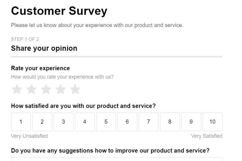Choose satisfaction score 8
Image resolution: width=242 pixels, height=161 pixels.
click(170, 122)
